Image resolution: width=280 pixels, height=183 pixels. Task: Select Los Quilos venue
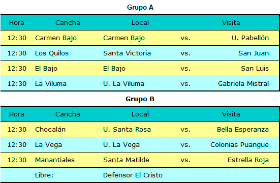click(x=52, y=53)
